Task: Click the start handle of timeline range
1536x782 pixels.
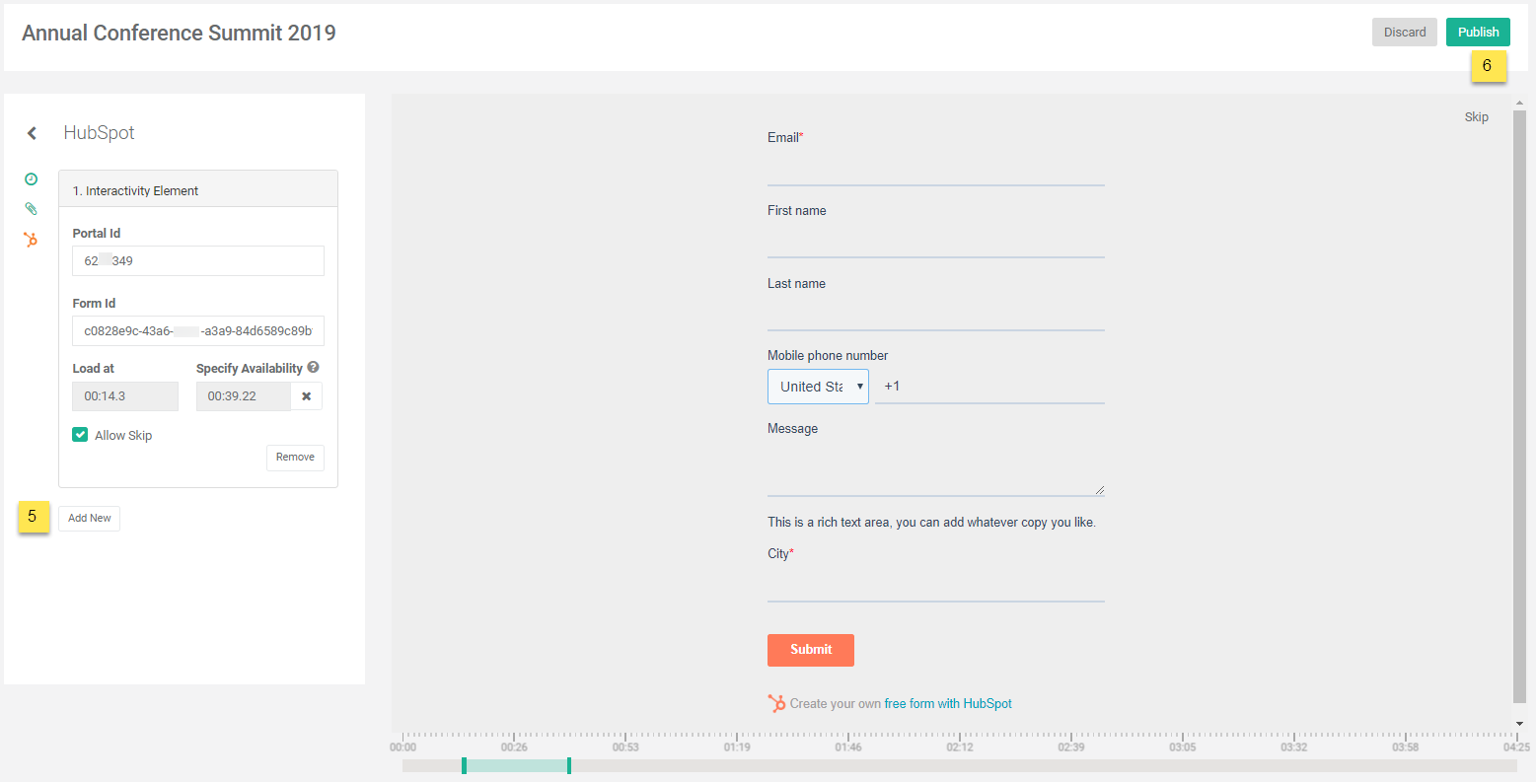Action: point(464,765)
